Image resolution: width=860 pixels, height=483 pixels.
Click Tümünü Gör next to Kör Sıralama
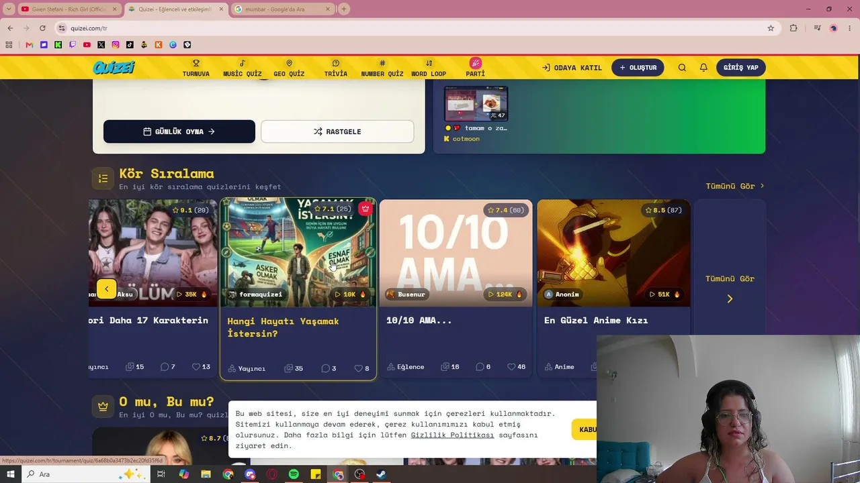(x=735, y=186)
